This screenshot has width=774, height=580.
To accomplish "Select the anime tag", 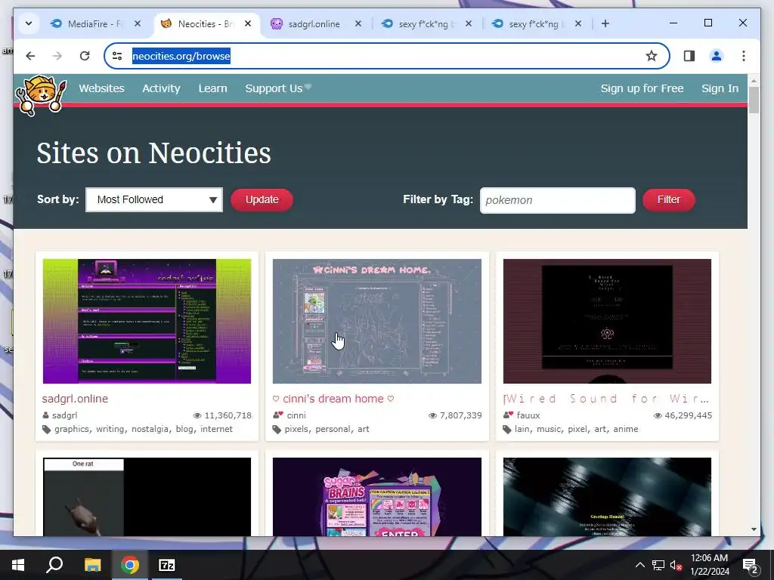I will click(x=625, y=429).
